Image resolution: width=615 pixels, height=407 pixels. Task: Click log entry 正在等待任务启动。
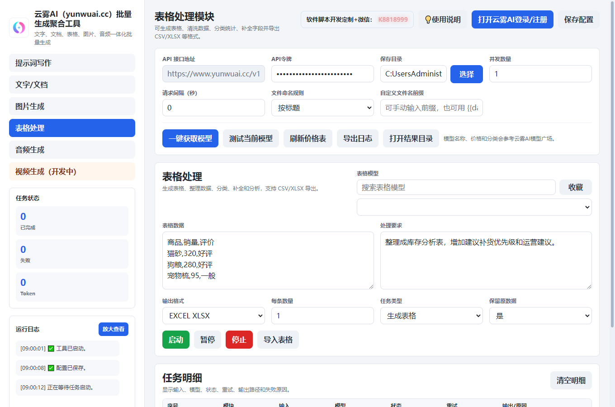67,387
